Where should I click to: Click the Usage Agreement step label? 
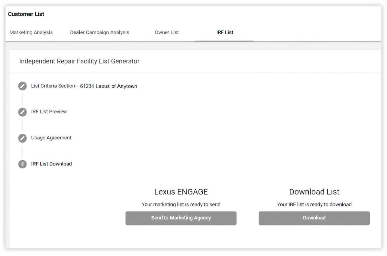(x=51, y=138)
